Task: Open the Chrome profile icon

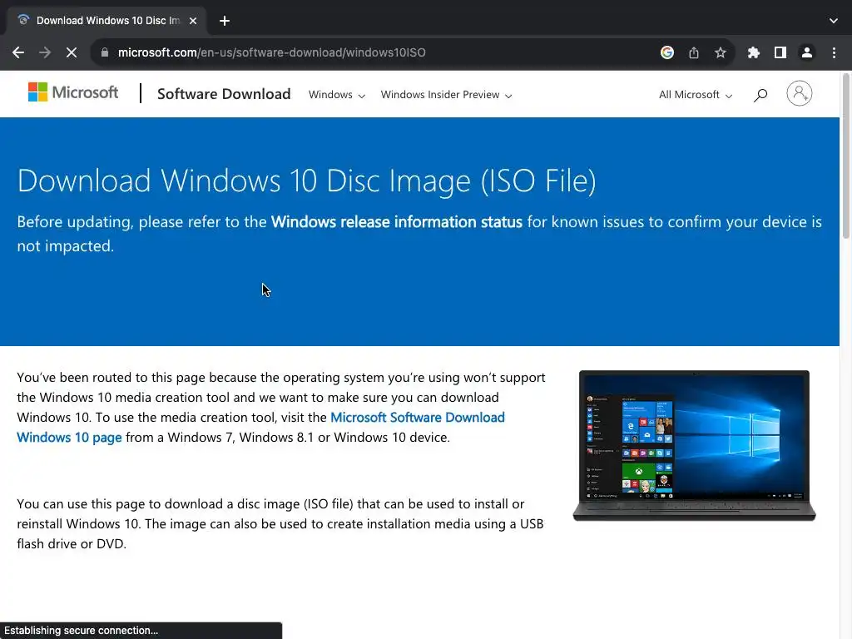Action: [806, 52]
